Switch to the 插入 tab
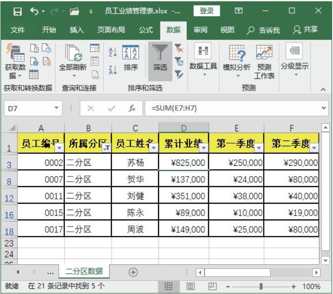333x294 pixels. (x=77, y=30)
